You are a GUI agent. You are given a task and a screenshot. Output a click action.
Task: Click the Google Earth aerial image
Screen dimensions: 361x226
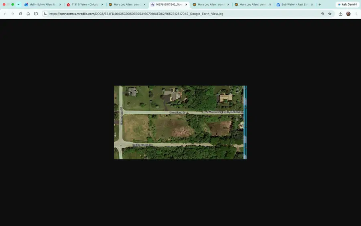click(180, 122)
